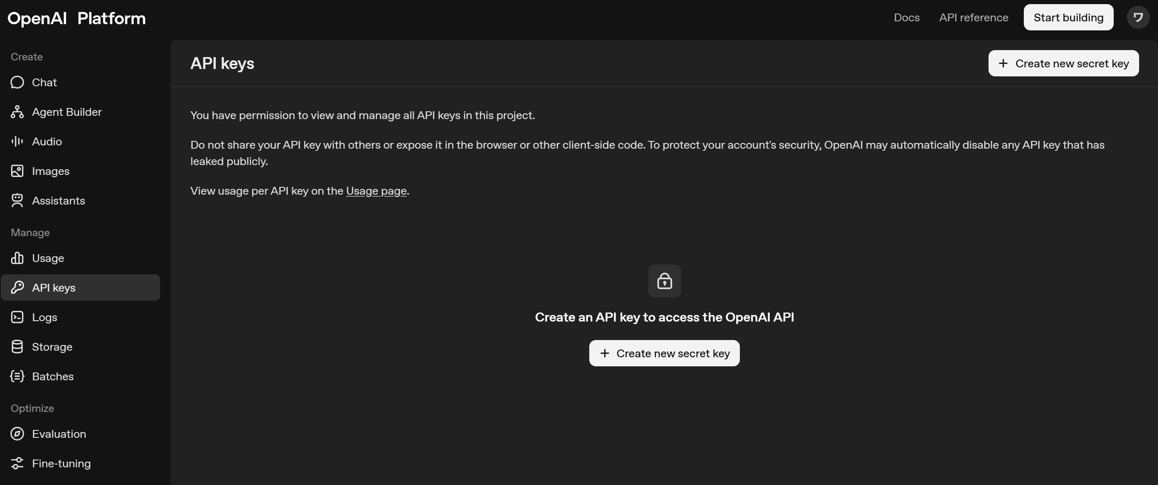Click the lock icon above the API key message
1158x485 pixels.
(665, 281)
